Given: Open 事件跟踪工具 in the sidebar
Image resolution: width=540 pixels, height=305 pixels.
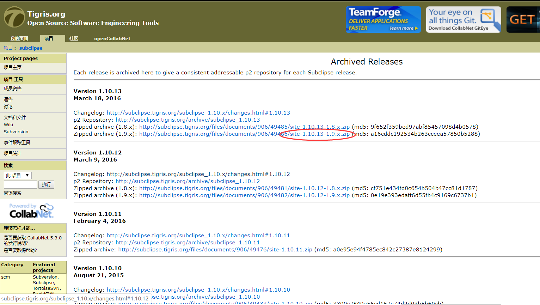Looking at the screenshot, I should tap(17, 142).
